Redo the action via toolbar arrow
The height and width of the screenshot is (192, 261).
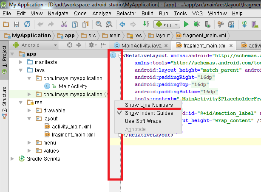pos(51,25)
